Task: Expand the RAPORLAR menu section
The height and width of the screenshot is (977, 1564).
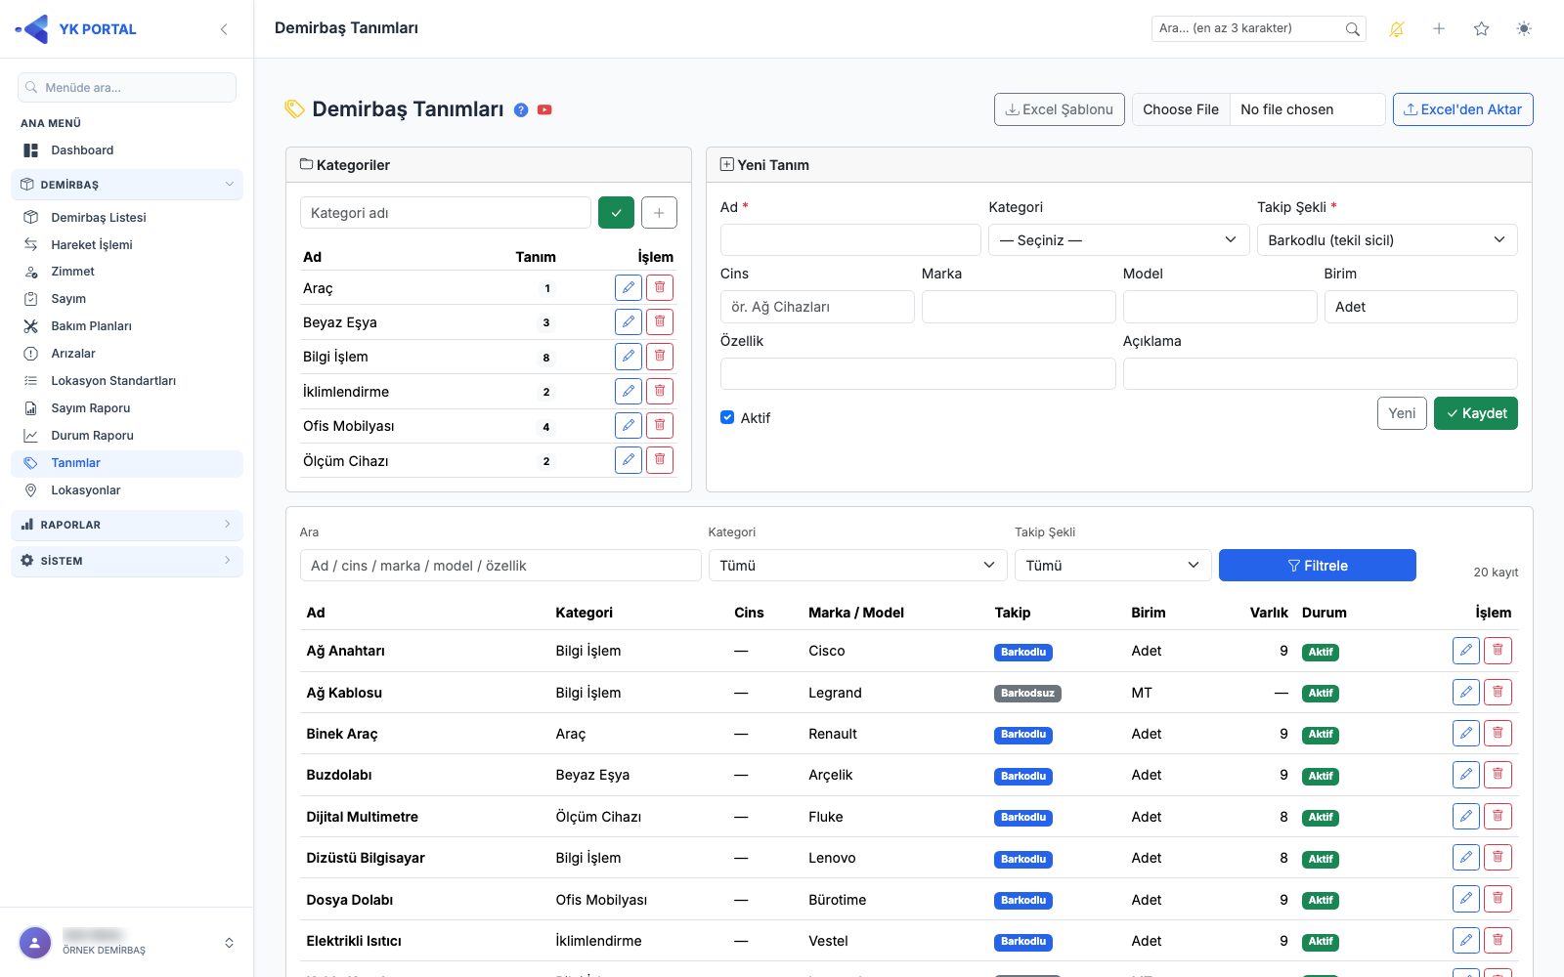Action: click(127, 525)
